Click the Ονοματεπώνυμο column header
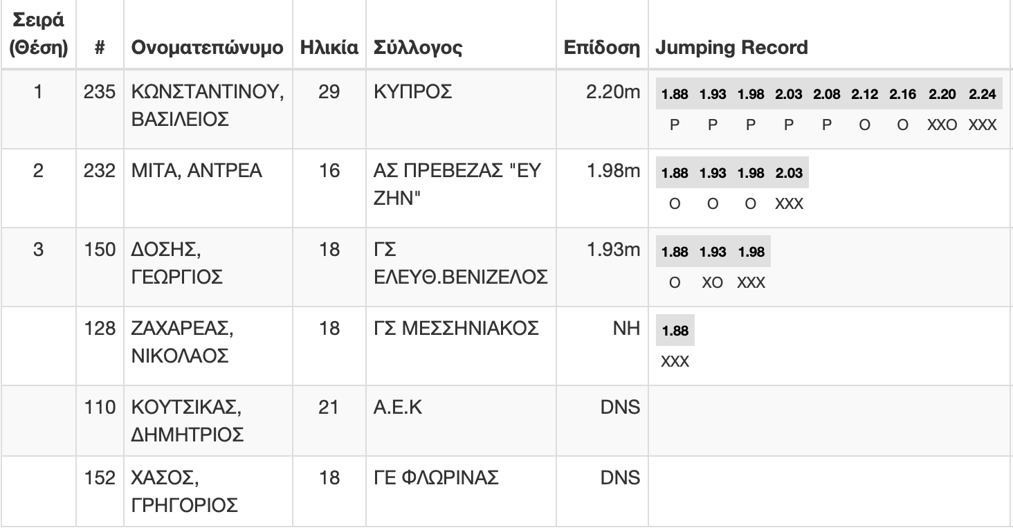Screen dimensions: 1013x530 click(207, 48)
